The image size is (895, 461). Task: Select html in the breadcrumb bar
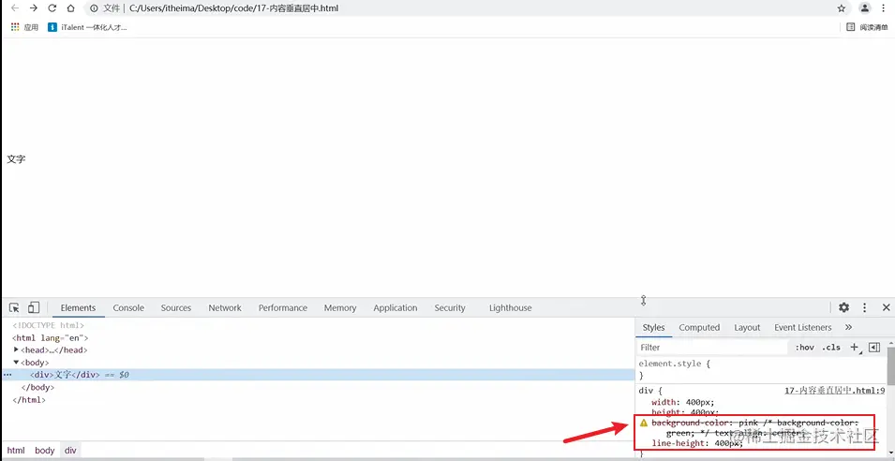click(x=16, y=450)
